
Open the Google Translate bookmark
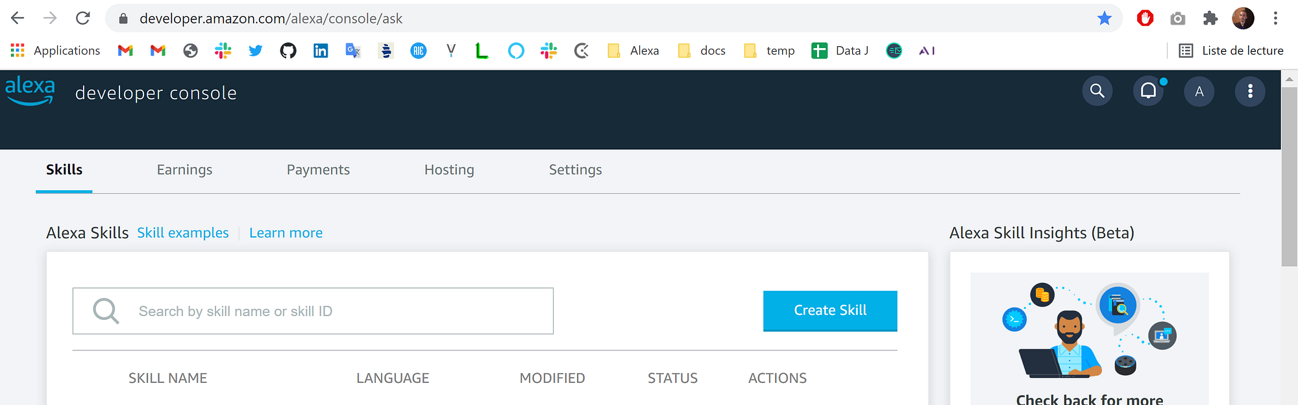353,51
